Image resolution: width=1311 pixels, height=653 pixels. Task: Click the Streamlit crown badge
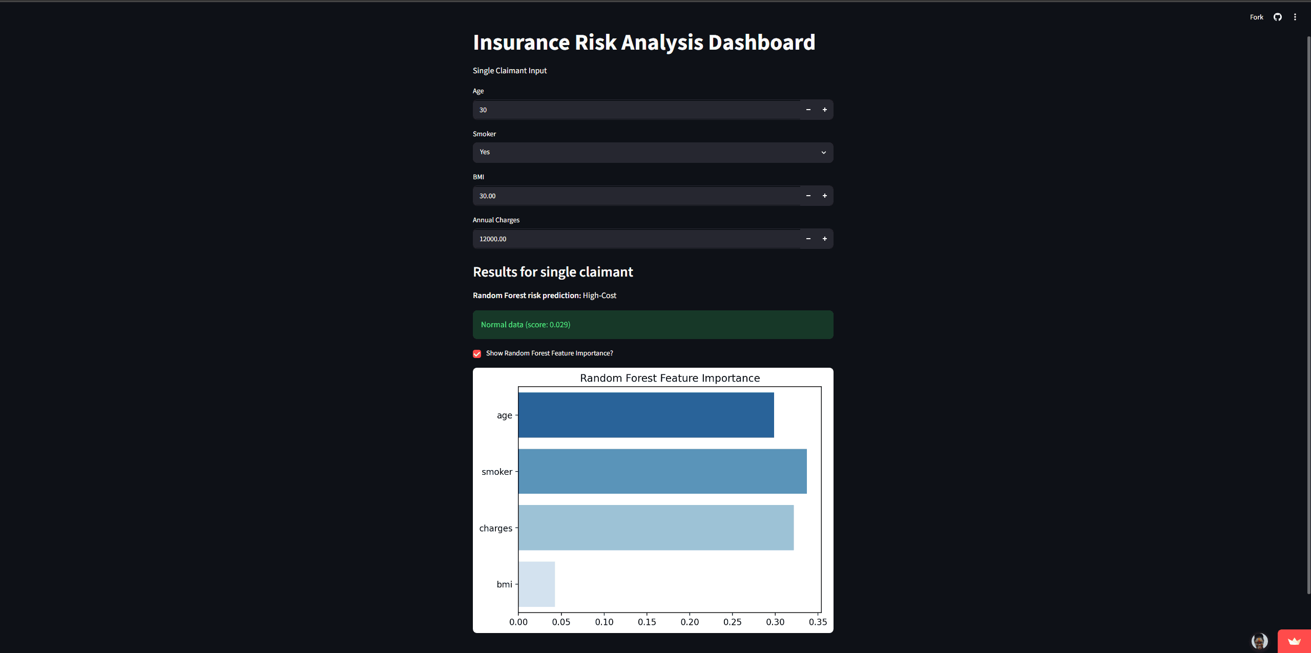[x=1294, y=641]
